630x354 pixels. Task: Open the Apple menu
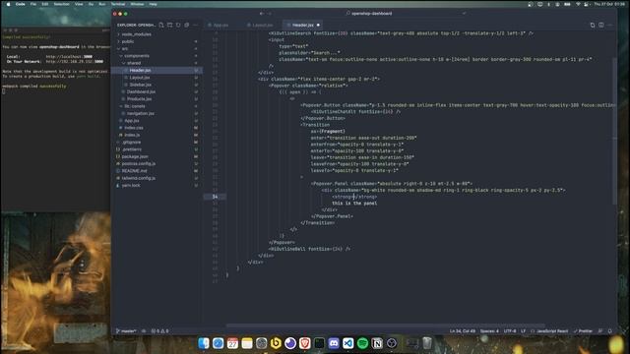[x=8, y=4]
